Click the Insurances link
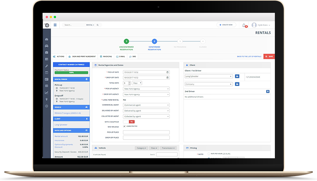The height and width of the screenshot is (181, 317). click(59, 141)
